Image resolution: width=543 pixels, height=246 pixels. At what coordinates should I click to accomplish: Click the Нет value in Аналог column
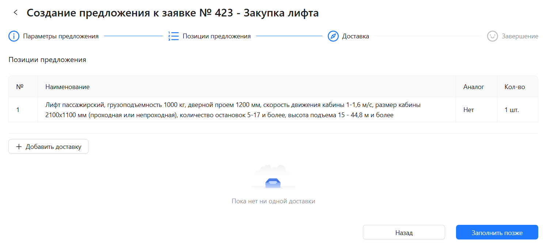468,109
